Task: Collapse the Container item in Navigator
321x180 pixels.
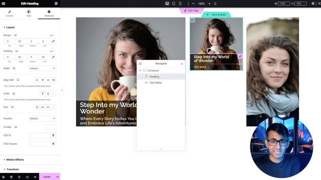Action: 140,70
